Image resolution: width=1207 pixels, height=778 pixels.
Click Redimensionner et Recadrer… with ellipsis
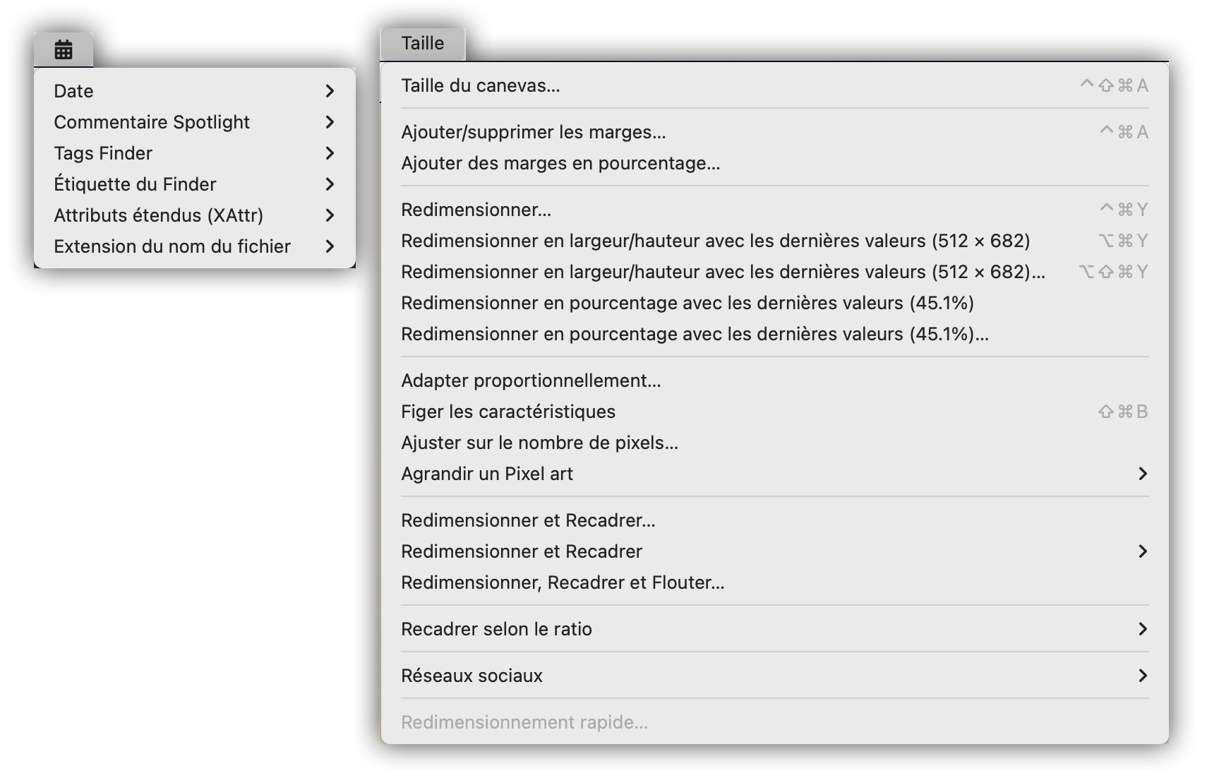pos(528,521)
